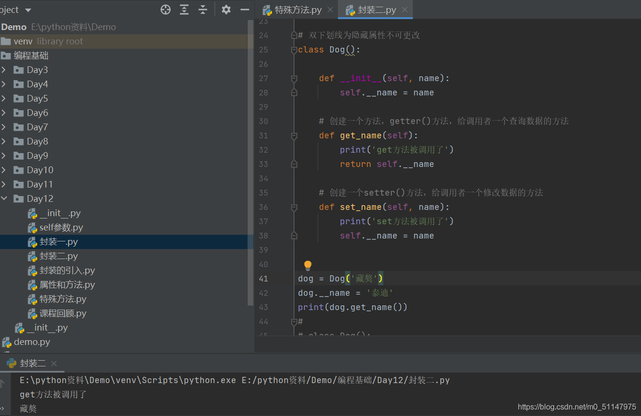Click the project tree vertical scrollbar
641x416 pixels.
[251, 163]
